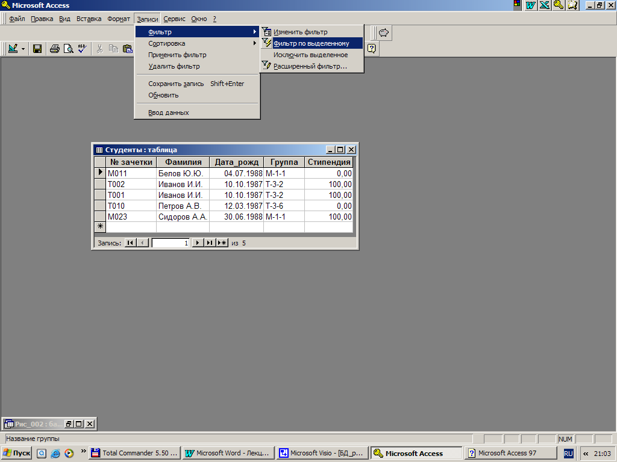Image resolution: width=617 pixels, height=462 pixels.
Task: Open the Окно menu
Action: pos(199,19)
